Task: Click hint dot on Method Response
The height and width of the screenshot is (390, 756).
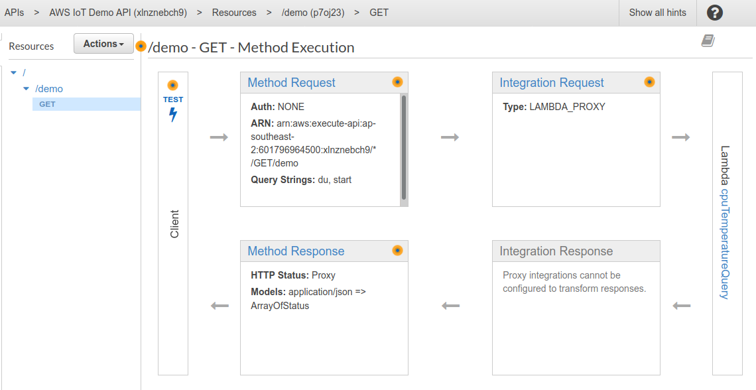Action: (397, 251)
